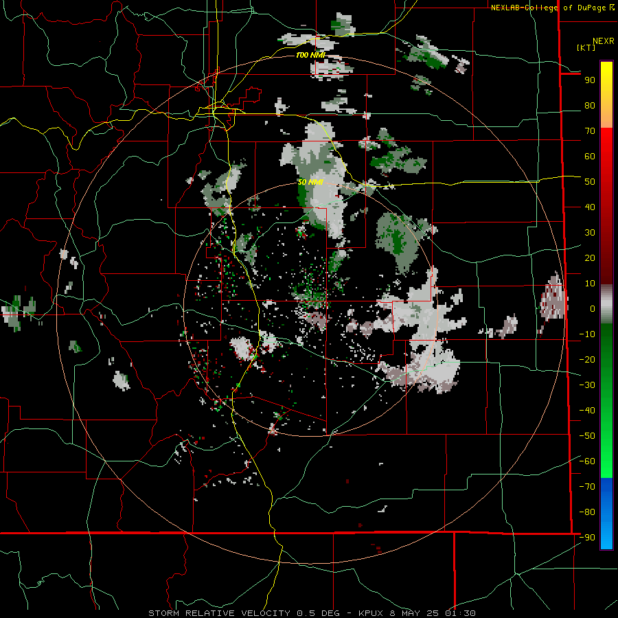Select the 100 NMI range ring label

click(310, 55)
